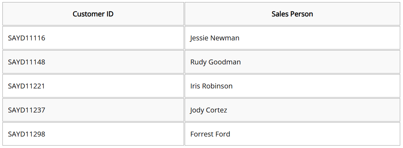Viewport: 403px width, 148px height.
Task: Click the Rudy Goodman sales person cell
Action: pyautogui.click(x=292, y=62)
